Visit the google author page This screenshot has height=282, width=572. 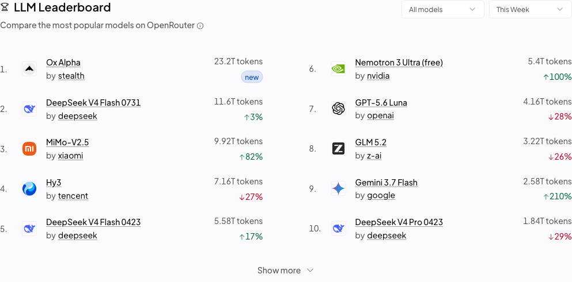[381, 195]
